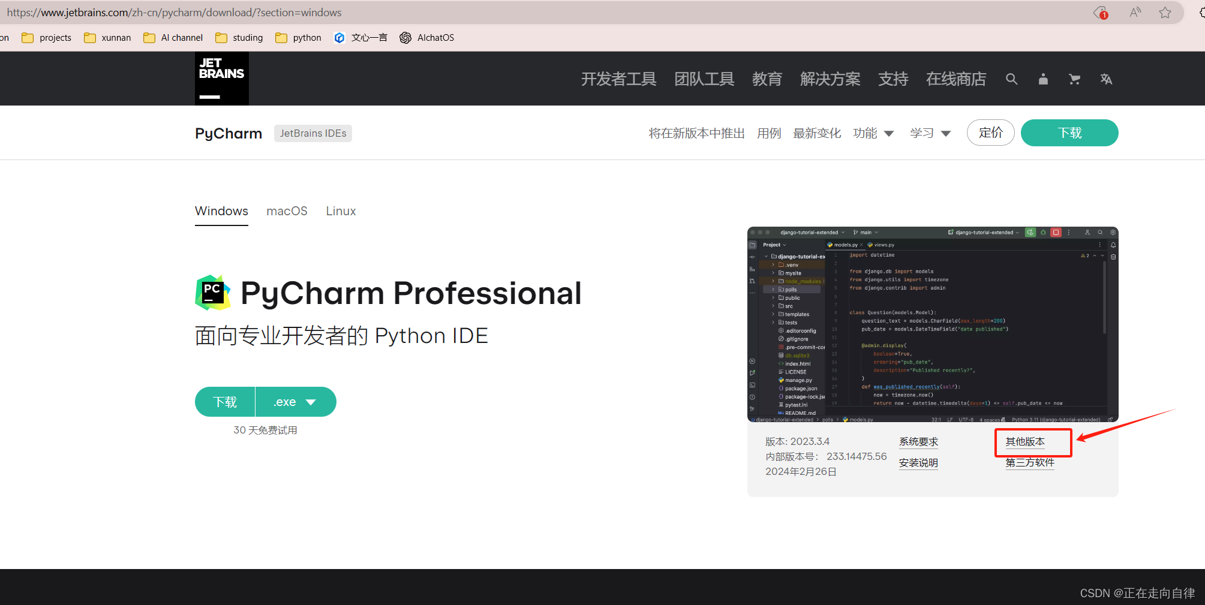Click the green 下载 button in header

point(1069,133)
